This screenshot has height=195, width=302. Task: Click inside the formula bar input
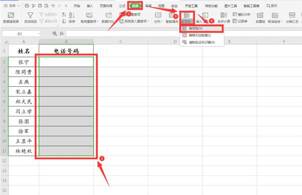point(184,34)
